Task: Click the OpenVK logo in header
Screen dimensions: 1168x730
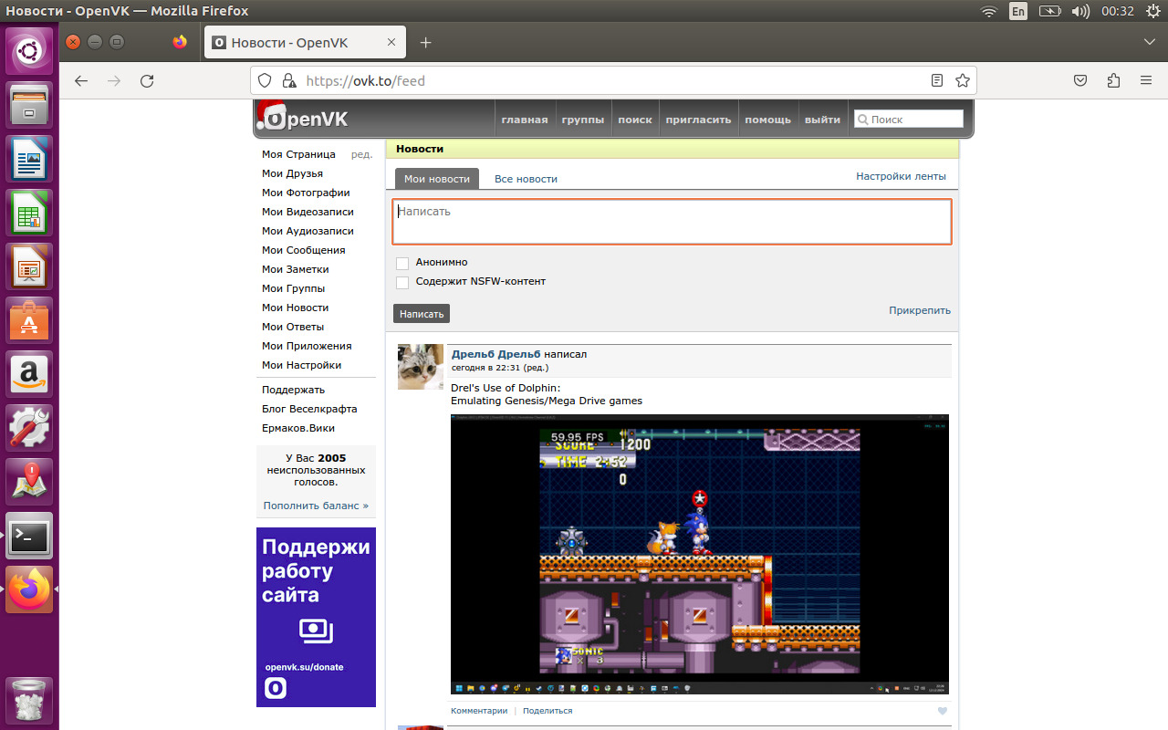Action: click(303, 119)
